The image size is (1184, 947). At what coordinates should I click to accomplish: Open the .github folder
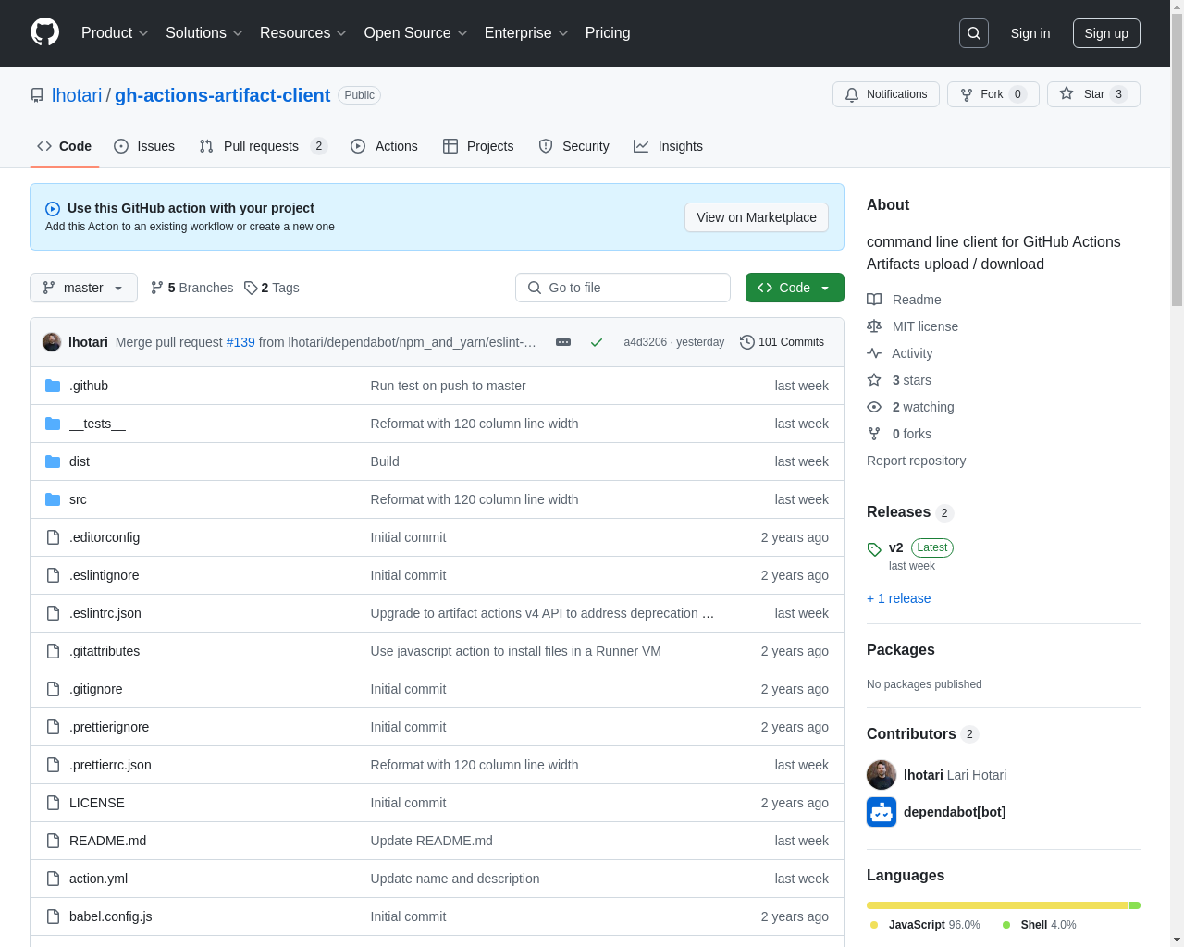[x=89, y=386]
